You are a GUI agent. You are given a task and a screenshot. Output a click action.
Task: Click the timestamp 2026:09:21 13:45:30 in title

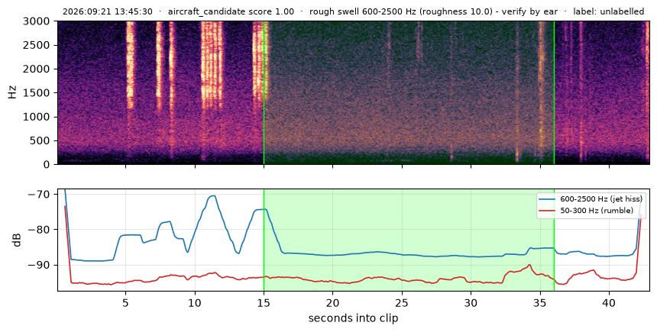108,11
